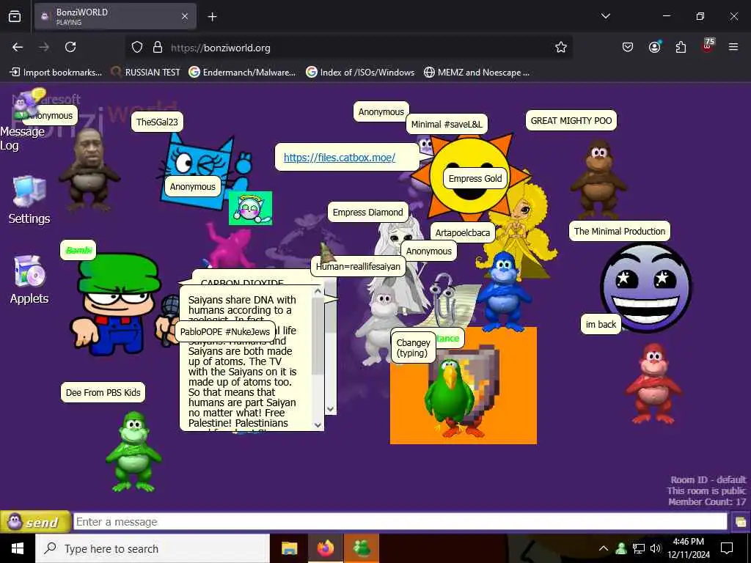Open the extensions puzzle icon
This screenshot has width=751, height=563.
point(681,47)
